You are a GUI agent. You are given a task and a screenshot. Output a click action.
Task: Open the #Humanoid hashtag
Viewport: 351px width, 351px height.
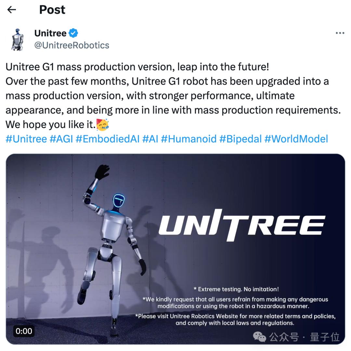[x=189, y=139]
